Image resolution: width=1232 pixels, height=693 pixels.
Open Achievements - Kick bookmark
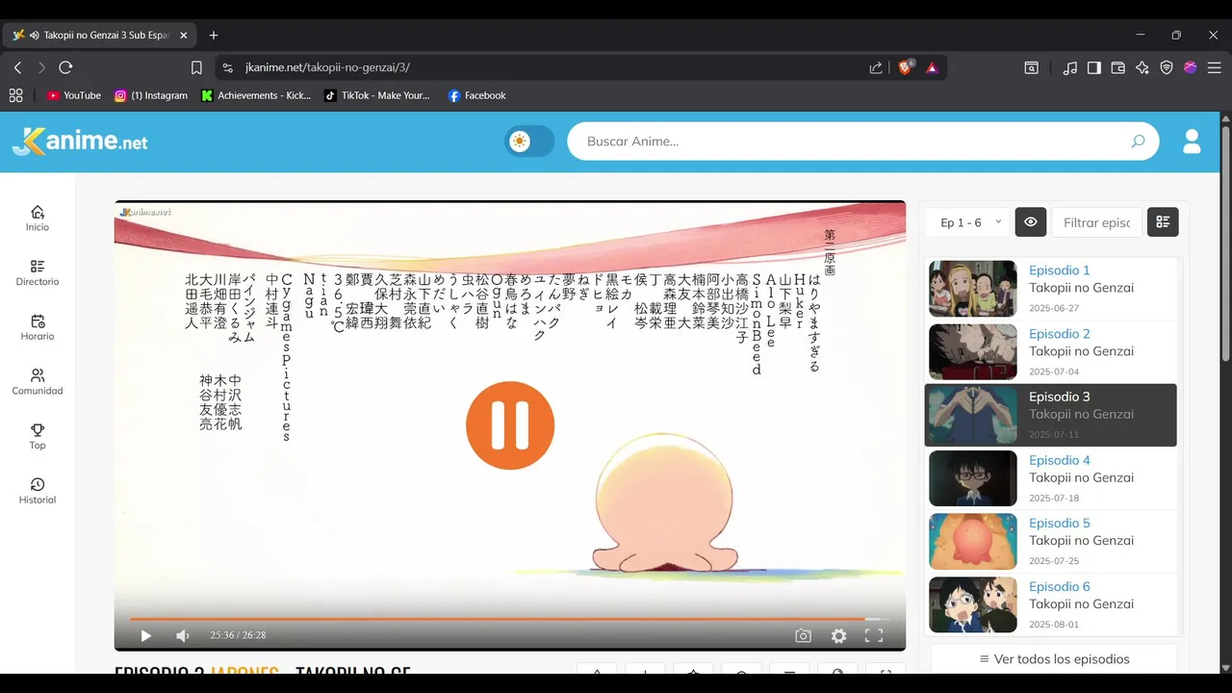pyautogui.click(x=256, y=95)
